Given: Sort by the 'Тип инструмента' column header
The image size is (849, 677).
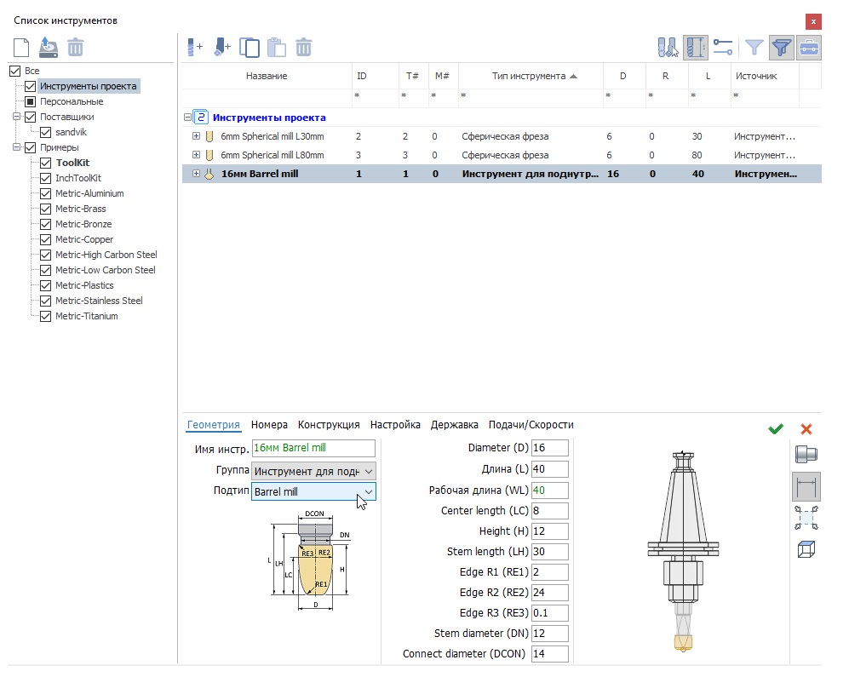Looking at the screenshot, I should pyautogui.click(x=531, y=77).
